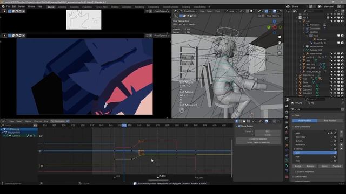Select Rest Position button
This screenshot has width=346, height=194.
click(330, 121)
